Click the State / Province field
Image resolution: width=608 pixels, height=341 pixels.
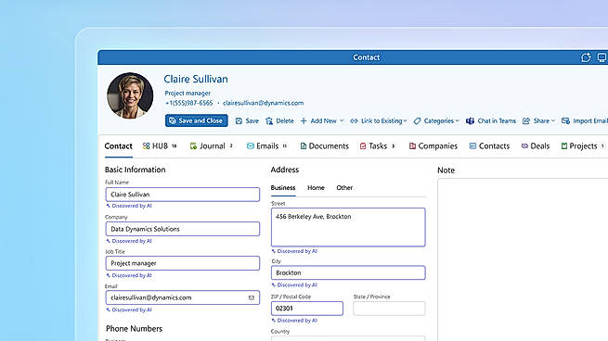(x=389, y=309)
